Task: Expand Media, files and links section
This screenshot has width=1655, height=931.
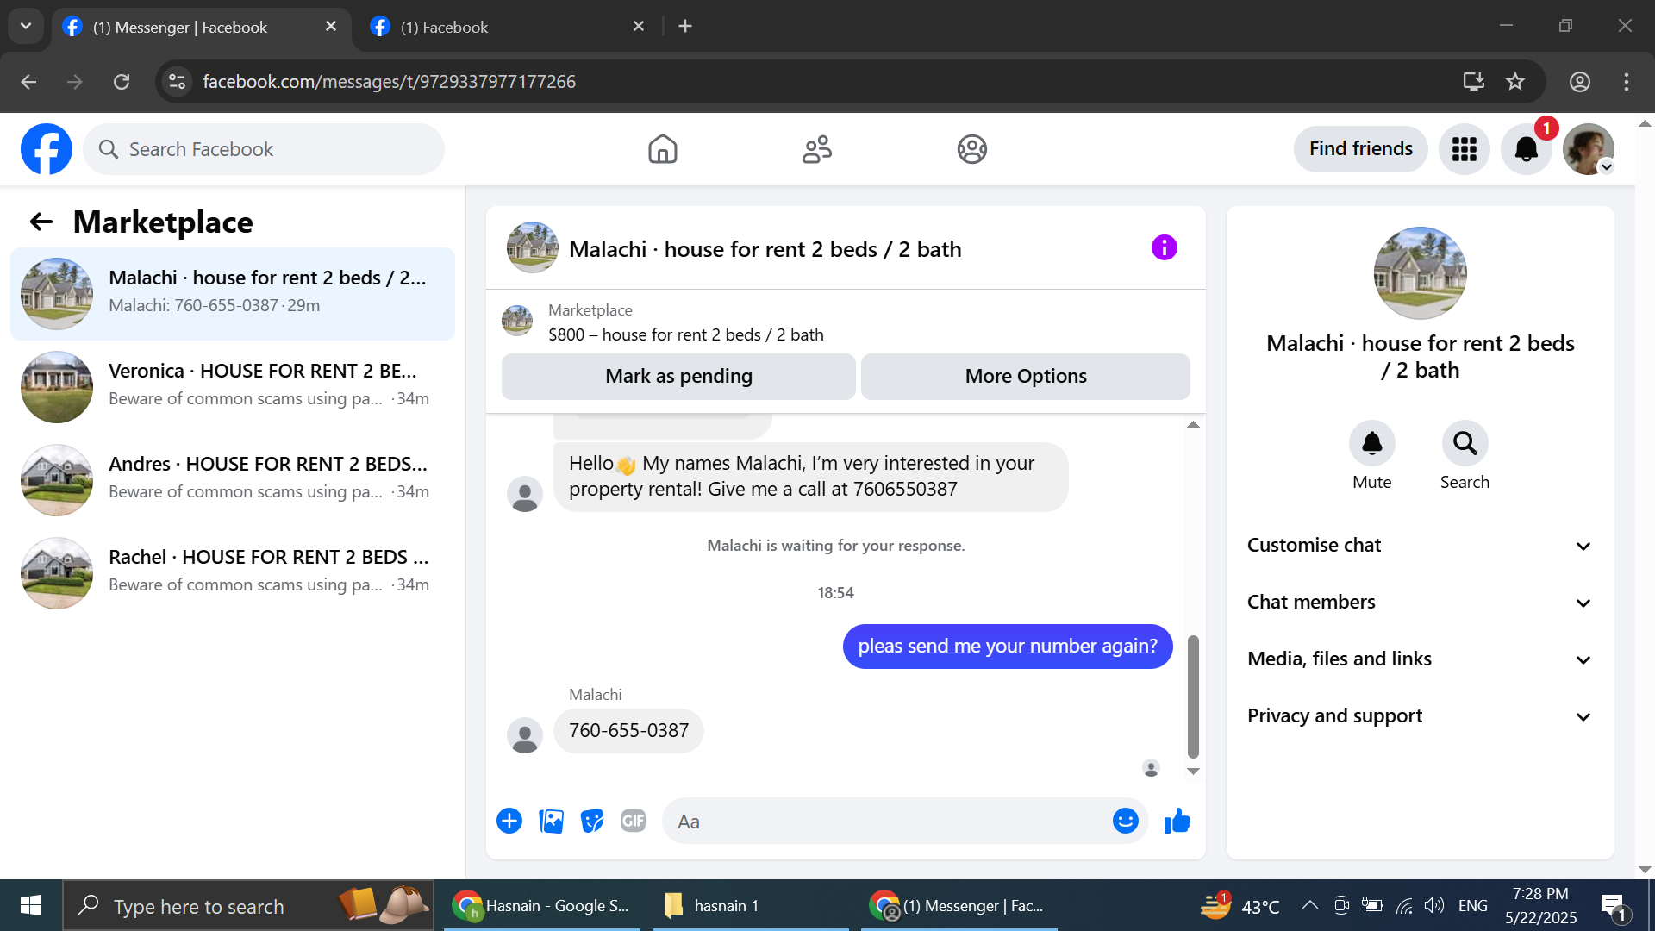Action: pyautogui.click(x=1420, y=659)
